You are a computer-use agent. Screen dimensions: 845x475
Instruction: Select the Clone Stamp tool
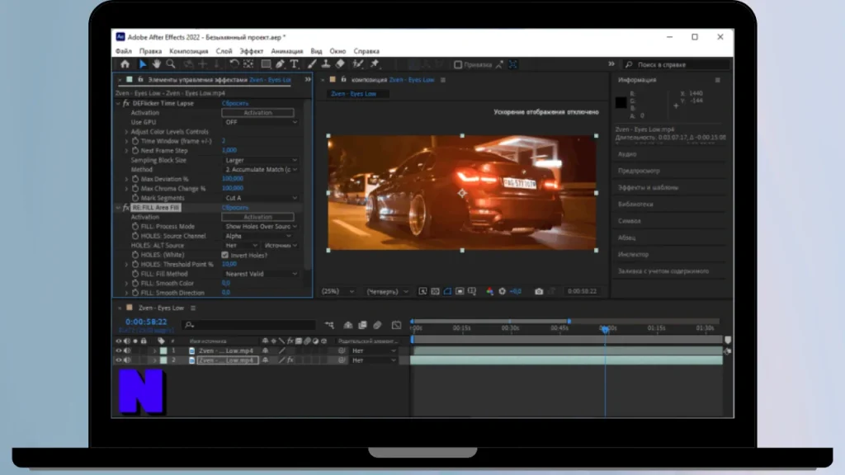[x=325, y=64]
